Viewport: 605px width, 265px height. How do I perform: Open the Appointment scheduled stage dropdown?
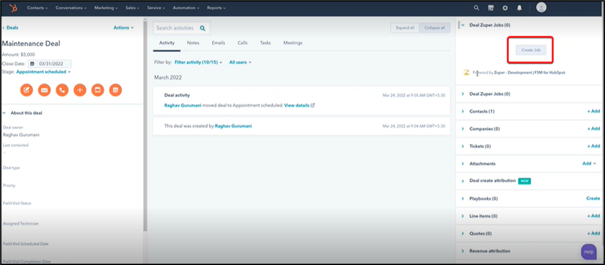point(44,72)
